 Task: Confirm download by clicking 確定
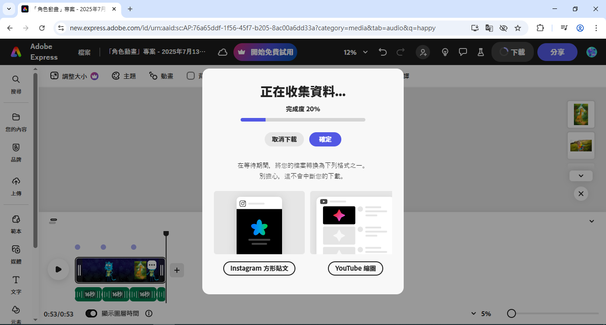(325, 139)
